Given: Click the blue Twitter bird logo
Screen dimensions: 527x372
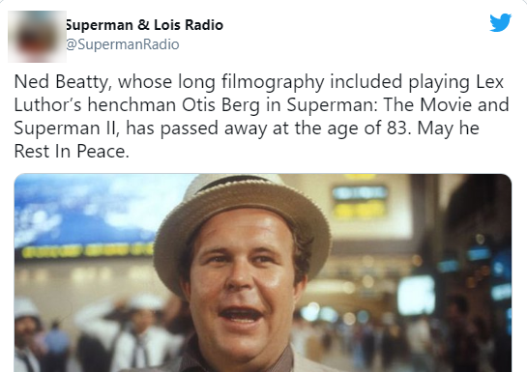Looking at the screenshot, I should (501, 22).
